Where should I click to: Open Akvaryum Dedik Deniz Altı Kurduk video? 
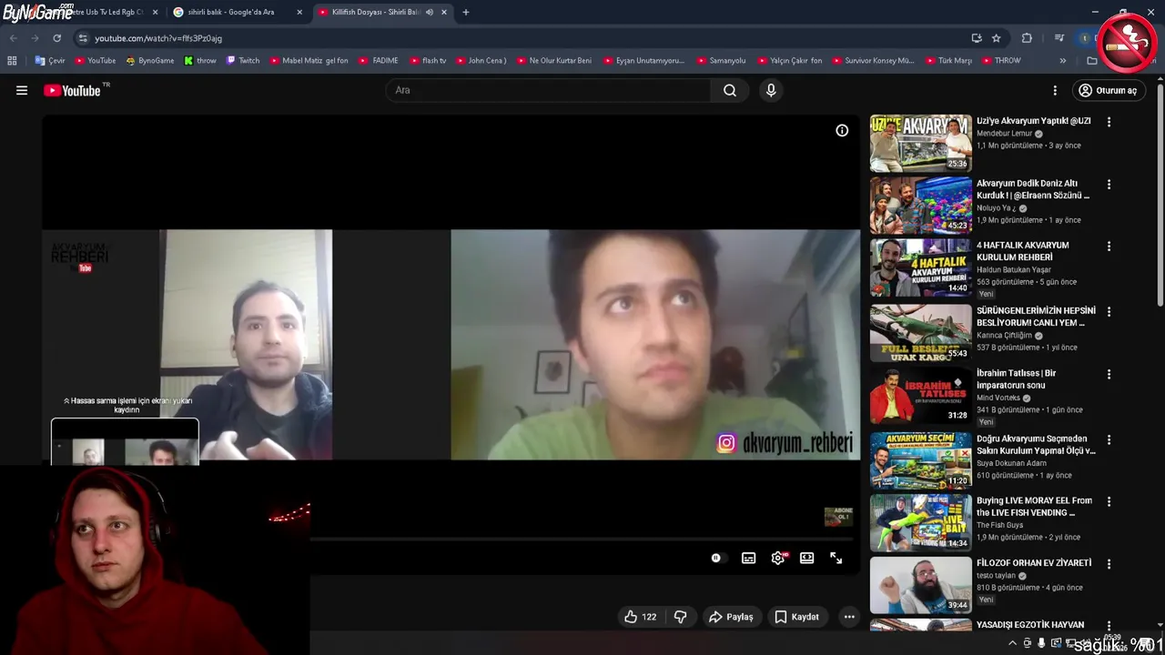[x=920, y=206]
